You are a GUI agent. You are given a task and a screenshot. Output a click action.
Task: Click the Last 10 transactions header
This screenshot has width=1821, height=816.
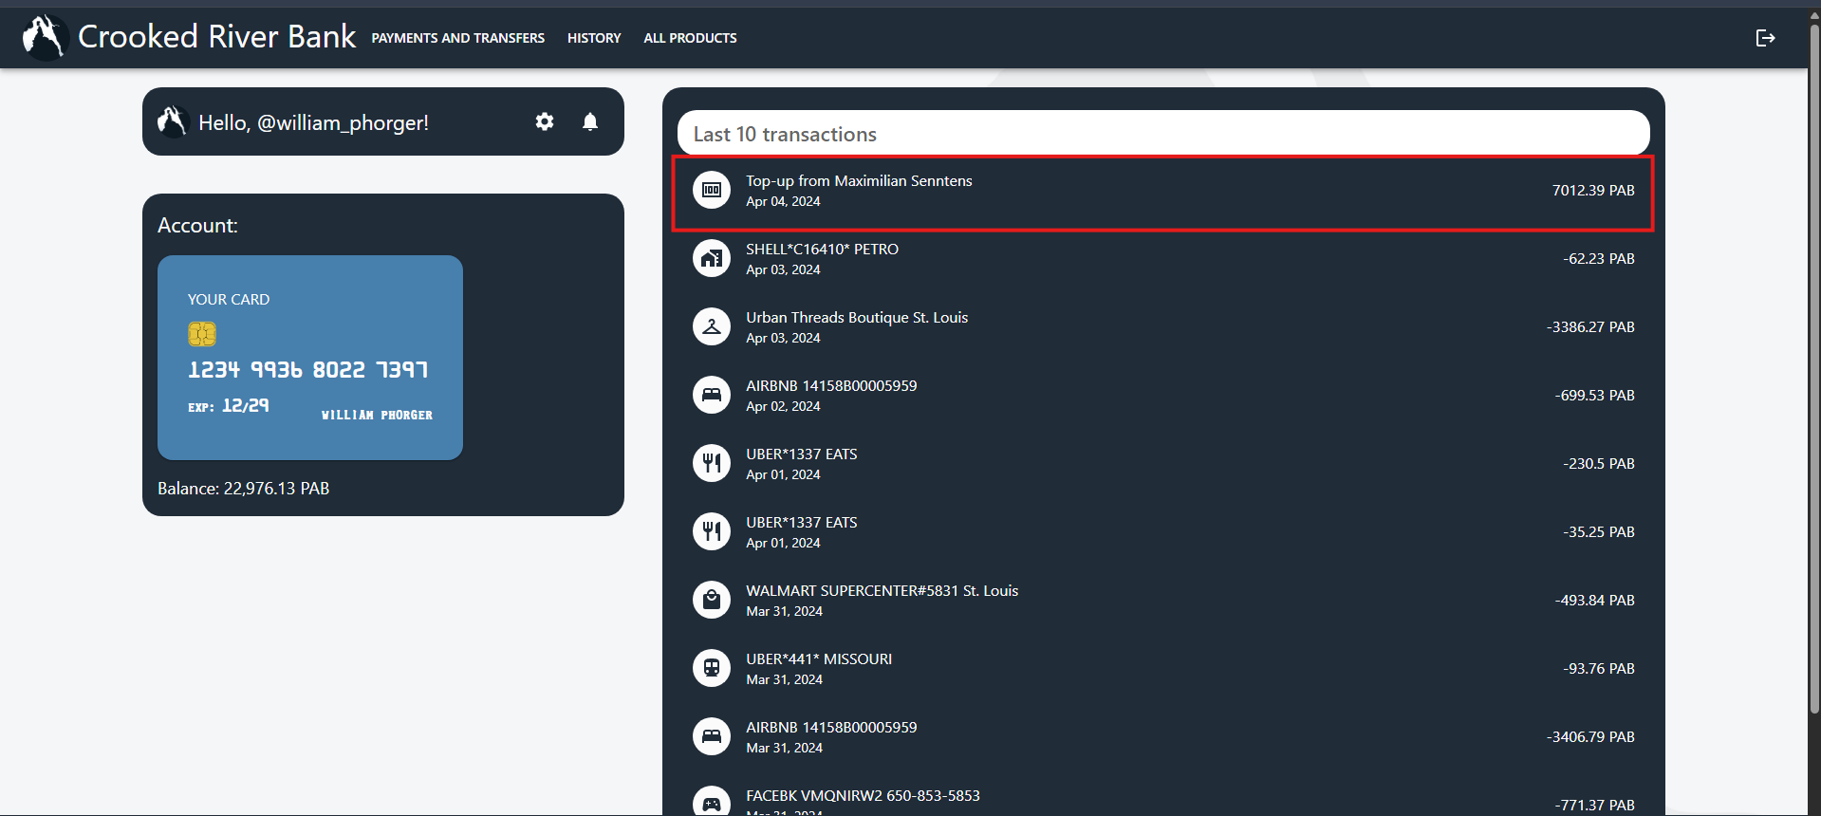click(1162, 134)
